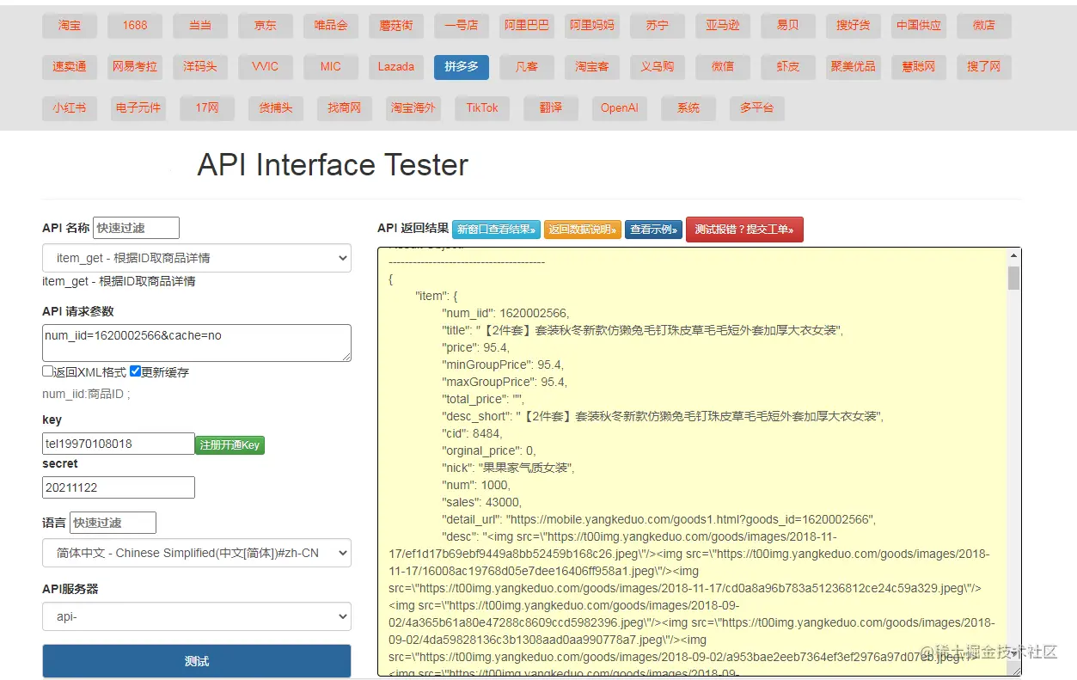Switch to the 电子元件 tab
The image size is (1077, 680).
tap(138, 108)
